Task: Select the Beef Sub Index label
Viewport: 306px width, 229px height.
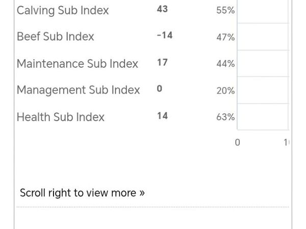Action: [56, 37]
